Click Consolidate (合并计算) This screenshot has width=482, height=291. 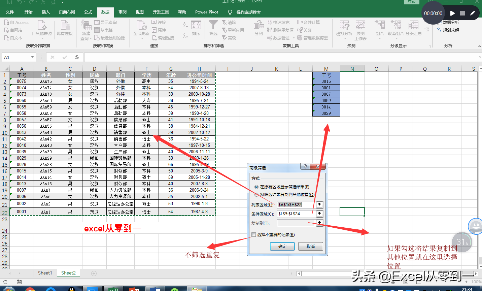308,23
